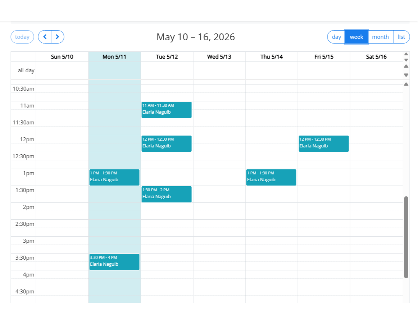Open Sun 5/10 day header
418x324 pixels.
point(62,57)
